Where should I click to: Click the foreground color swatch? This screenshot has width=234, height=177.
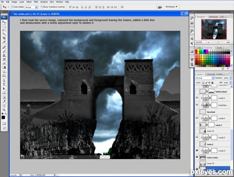pos(3,117)
